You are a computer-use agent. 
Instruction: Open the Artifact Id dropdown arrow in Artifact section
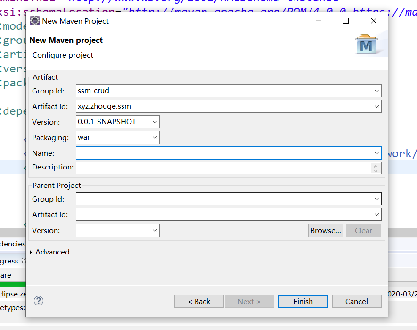click(376, 106)
